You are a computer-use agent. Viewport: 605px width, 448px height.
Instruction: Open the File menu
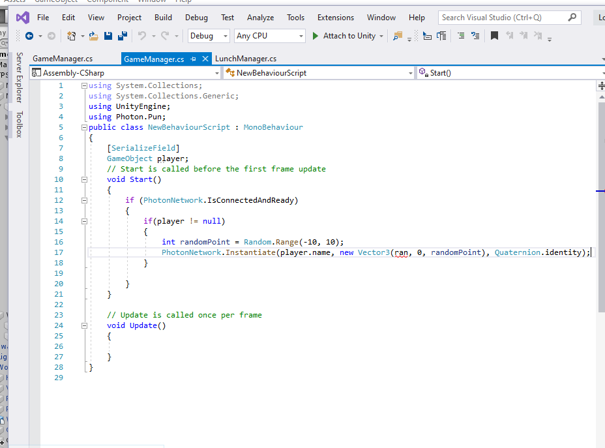(x=43, y=18)
